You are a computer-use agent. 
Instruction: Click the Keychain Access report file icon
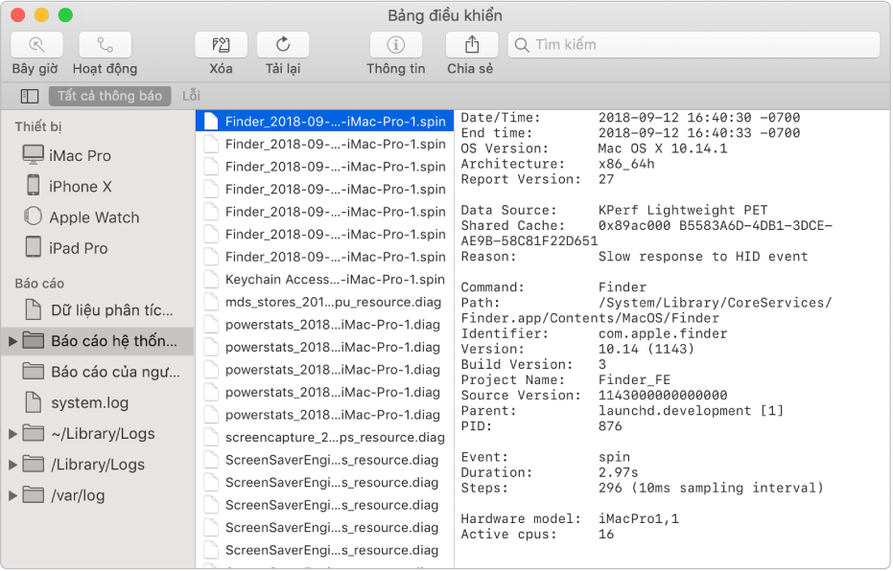pyautogui.click(x=211, y=279)
